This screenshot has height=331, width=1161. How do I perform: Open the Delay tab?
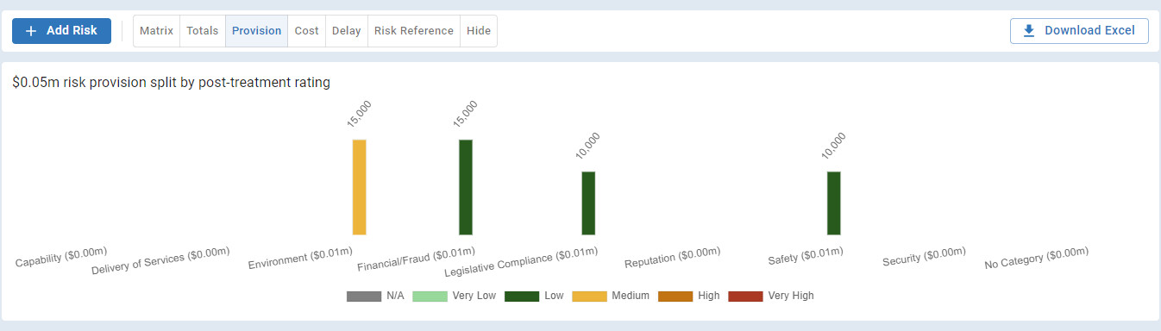pos(346,31)
